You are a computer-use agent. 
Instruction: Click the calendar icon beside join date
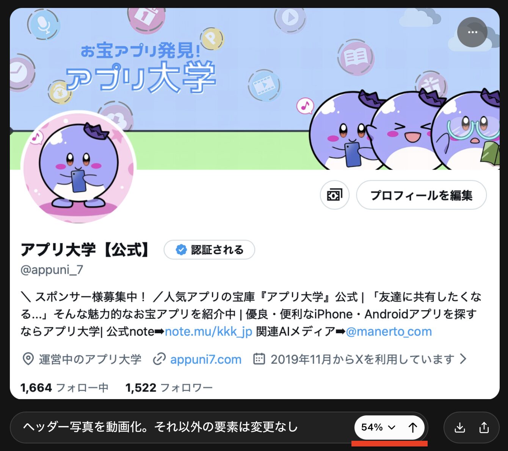(259, 359)
